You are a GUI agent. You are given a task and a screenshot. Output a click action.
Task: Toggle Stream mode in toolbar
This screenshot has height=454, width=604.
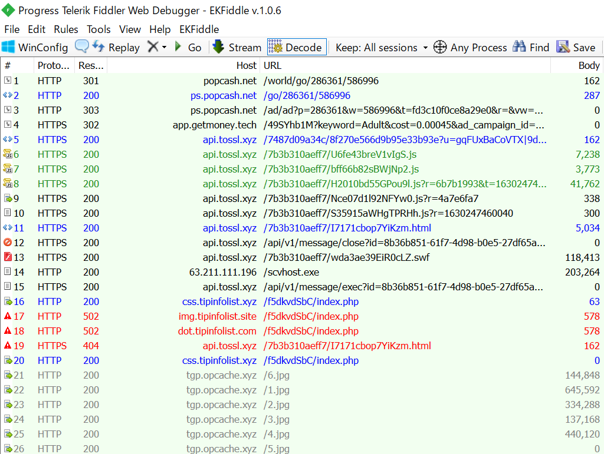tap(237, 47)
